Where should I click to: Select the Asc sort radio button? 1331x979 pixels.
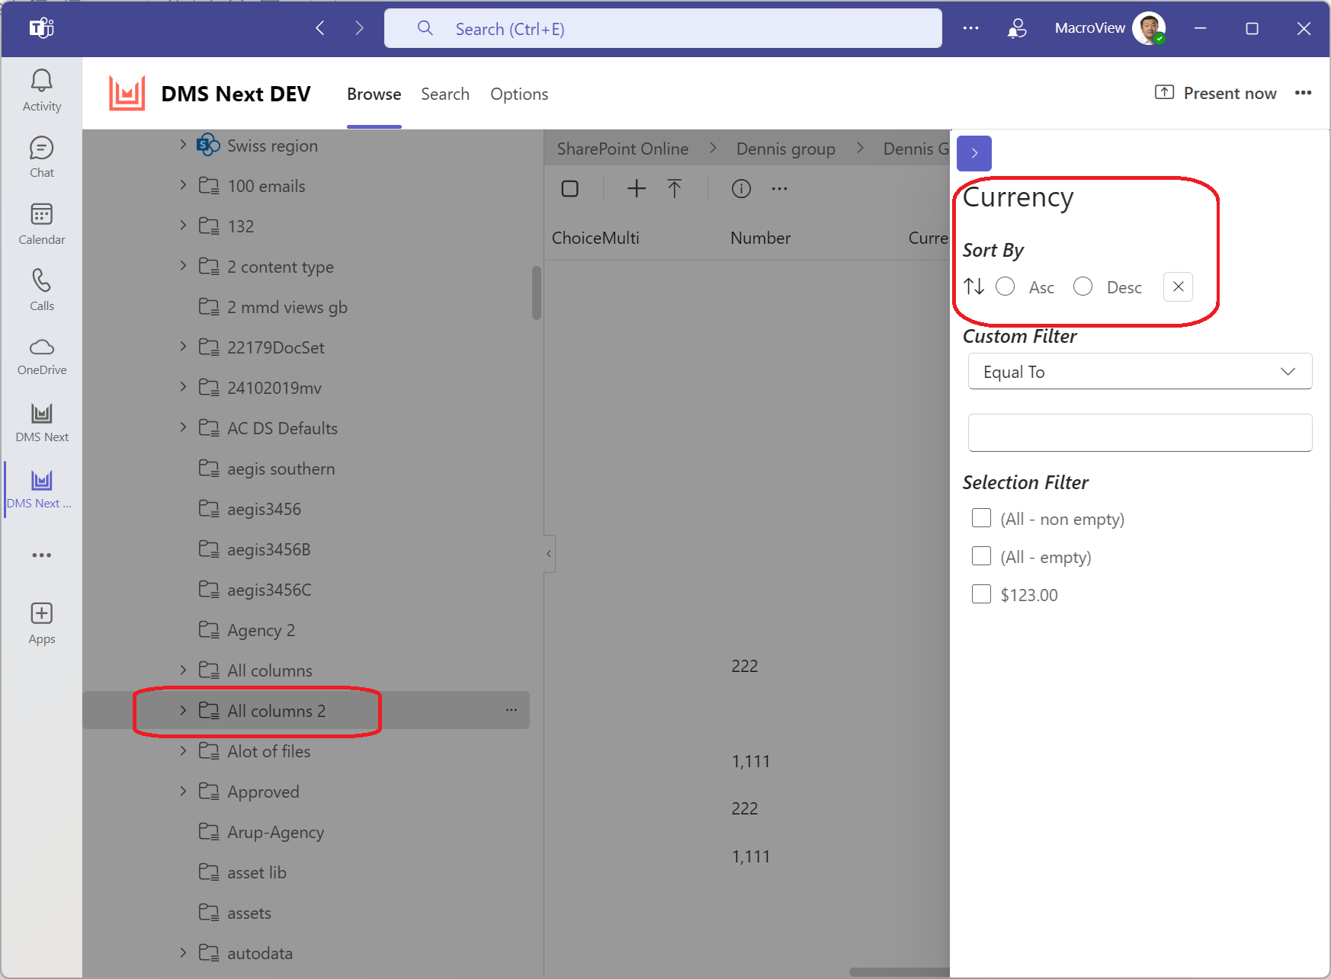pos(1005,286)
